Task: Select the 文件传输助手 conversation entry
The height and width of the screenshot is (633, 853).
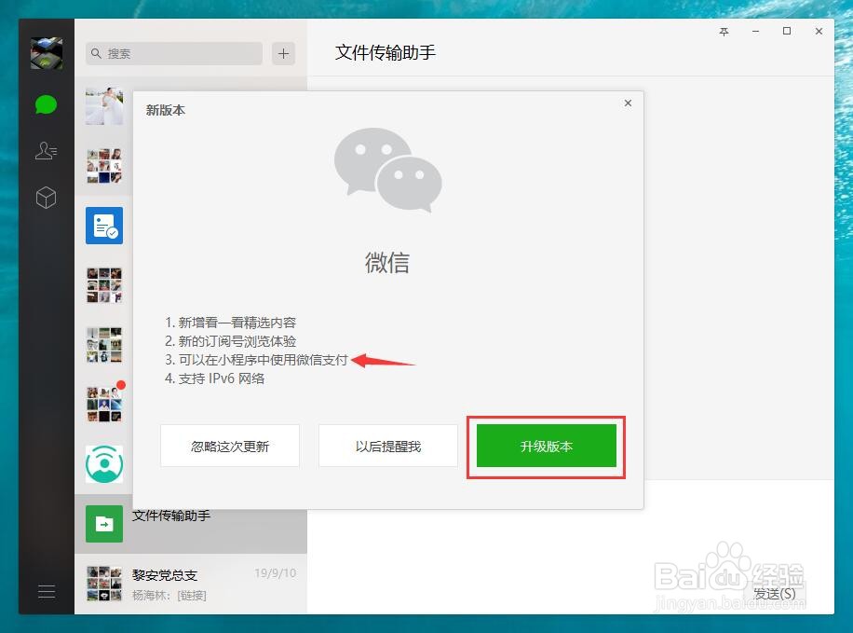Action: point(186,523)
